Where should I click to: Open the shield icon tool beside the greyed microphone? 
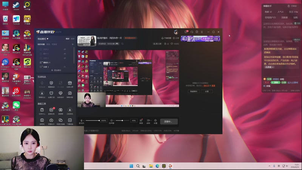click(x=51, y=83)
